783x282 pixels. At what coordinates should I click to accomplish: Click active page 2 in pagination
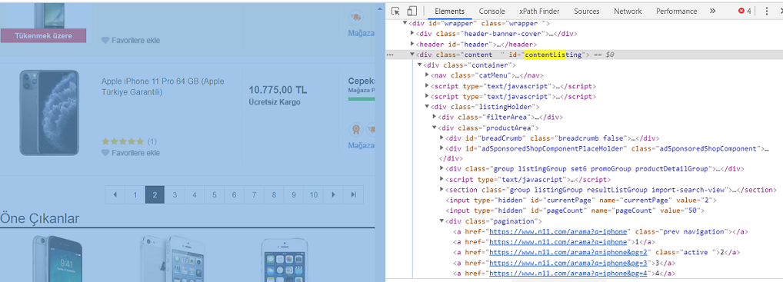pos(155,194)
